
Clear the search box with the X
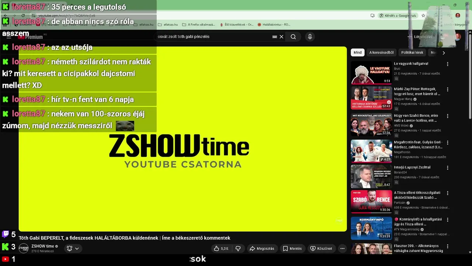281,37
